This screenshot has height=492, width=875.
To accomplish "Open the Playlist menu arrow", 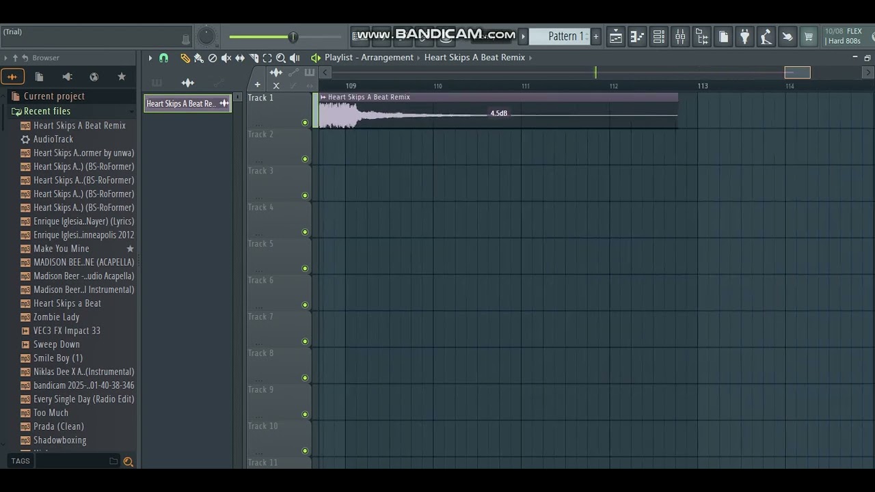I will 150,58.
